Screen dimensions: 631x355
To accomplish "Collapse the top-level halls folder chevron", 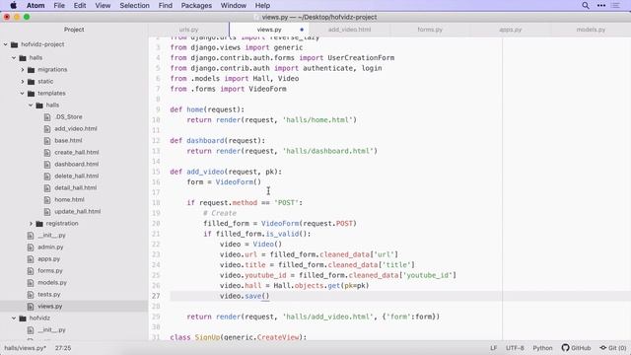I will [x=14, y=57].
